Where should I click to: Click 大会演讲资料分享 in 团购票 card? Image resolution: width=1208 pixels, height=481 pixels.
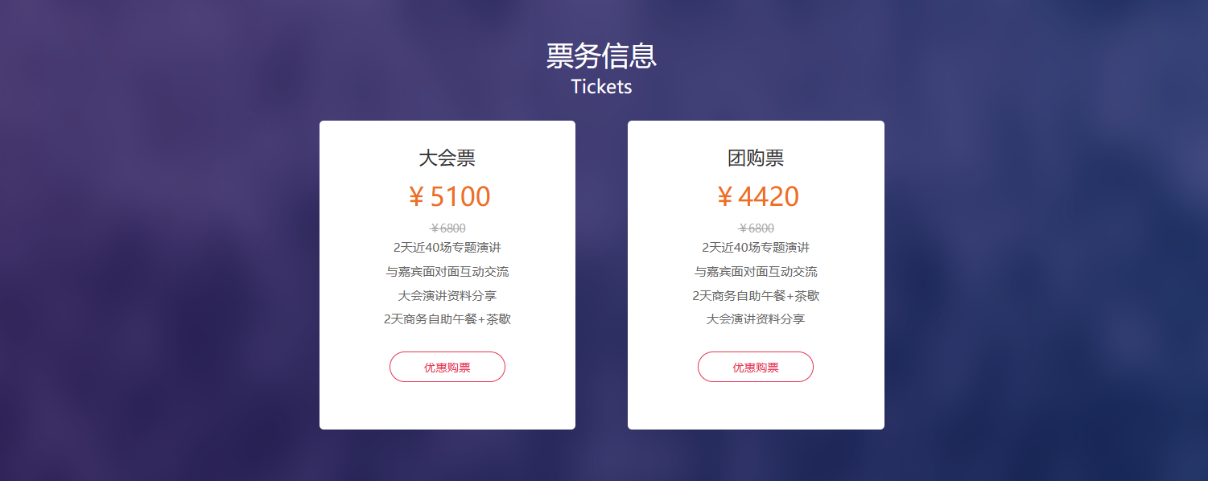click(x=756, y=319)
